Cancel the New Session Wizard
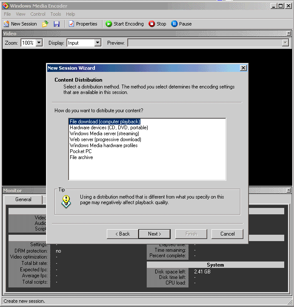Viewport: 294px width, 307px height. [227, 234]
